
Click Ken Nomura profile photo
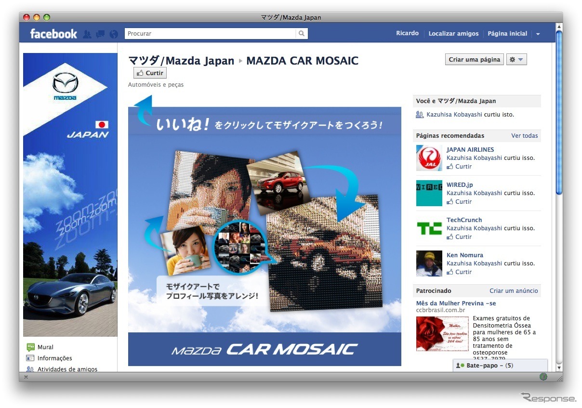429,263
